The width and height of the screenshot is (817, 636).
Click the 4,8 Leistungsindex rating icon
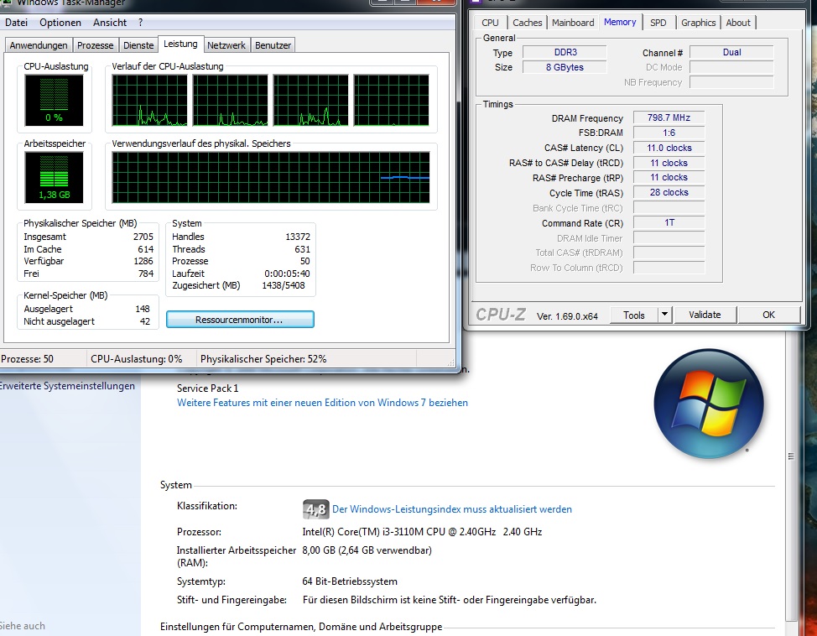pyautogui.click(x=315, y=509)
